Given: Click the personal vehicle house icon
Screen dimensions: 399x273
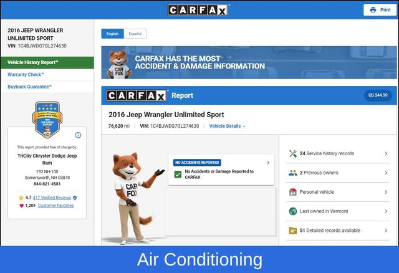Looking at the screenshot, I should click(x=292, y=192).
